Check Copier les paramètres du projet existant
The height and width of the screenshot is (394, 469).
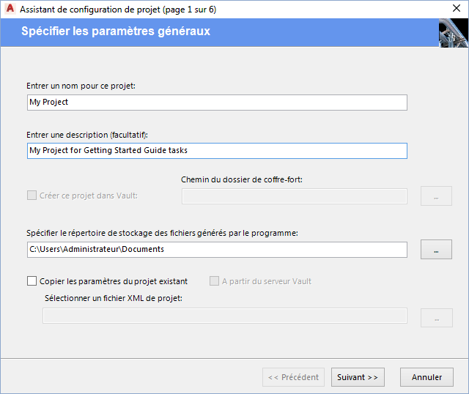pyautogui.click(x=32, y=281)
